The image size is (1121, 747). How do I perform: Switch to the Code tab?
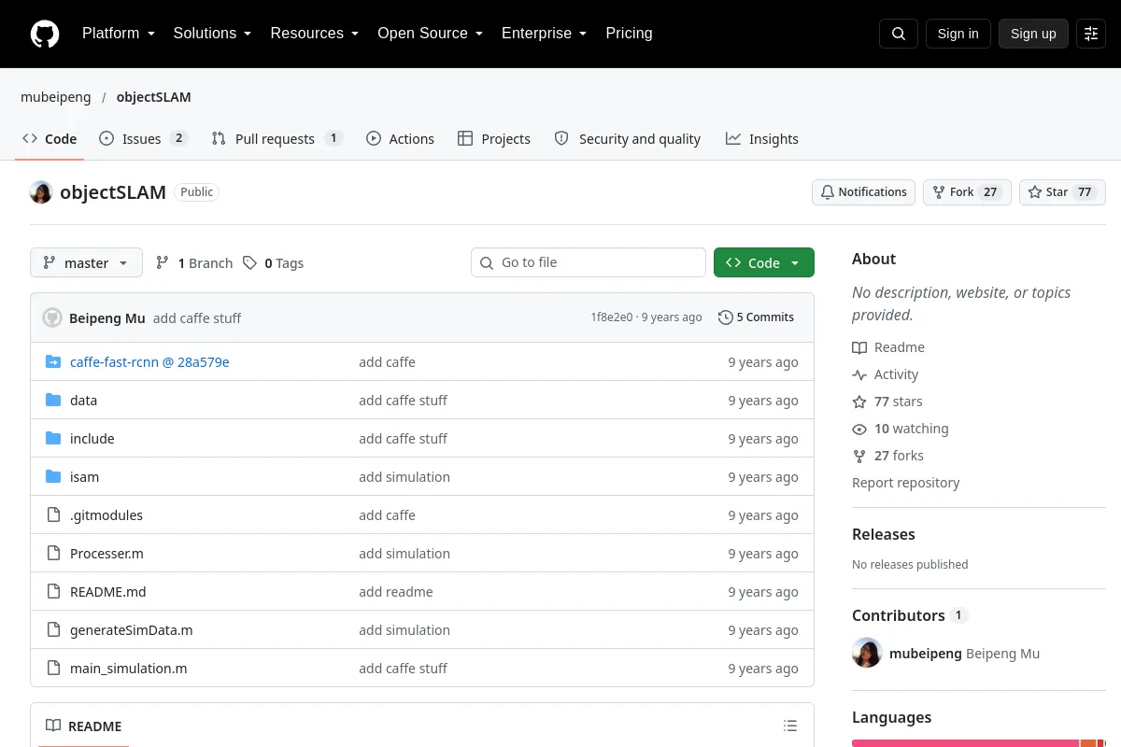point(50,138)
